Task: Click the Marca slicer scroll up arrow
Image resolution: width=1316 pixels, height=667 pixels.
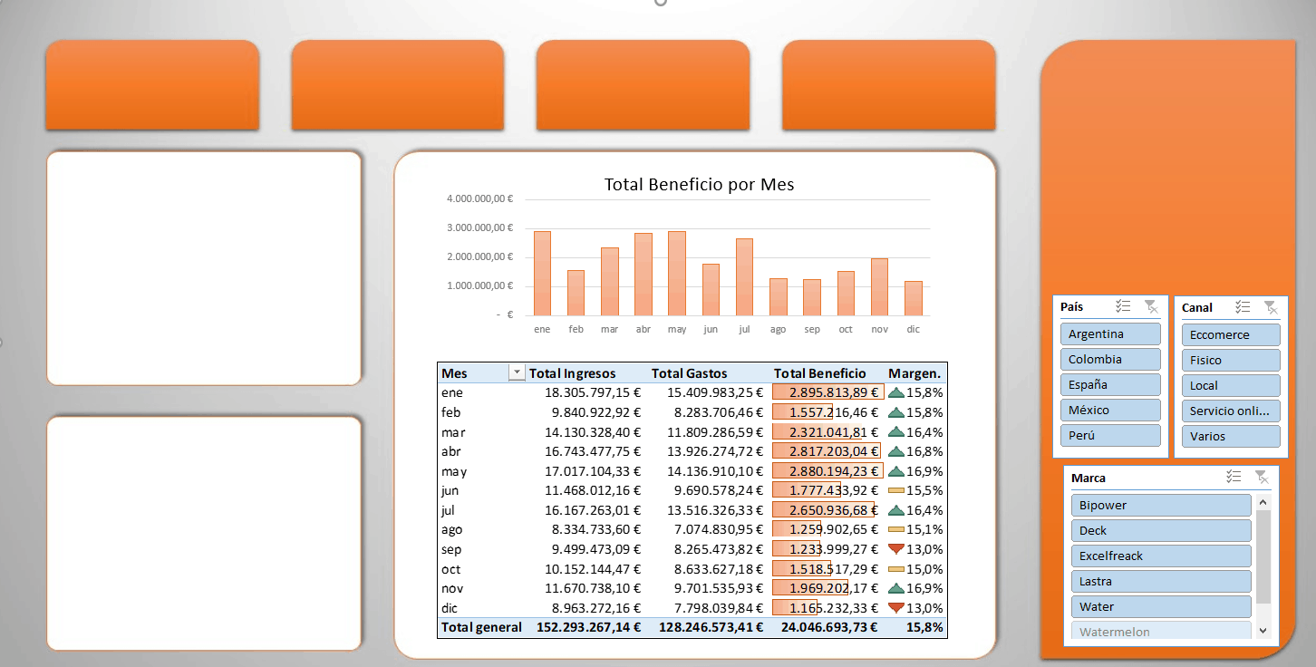Action: 1263,501
